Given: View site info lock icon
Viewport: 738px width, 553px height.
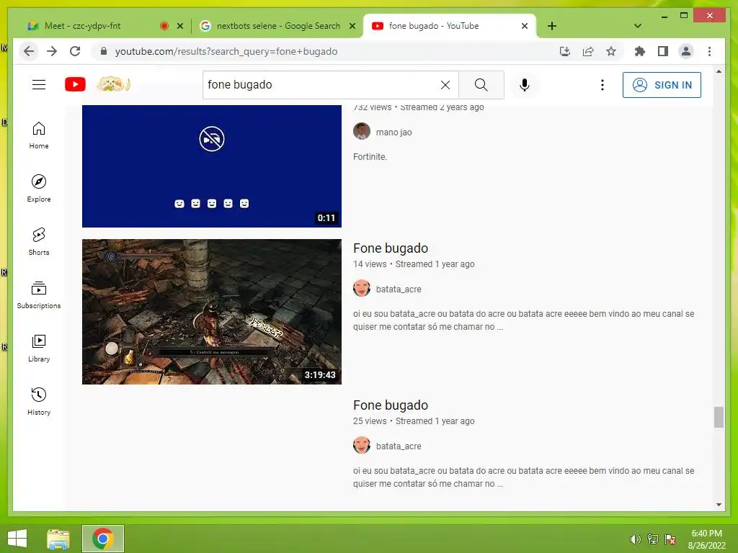Looking at the screenshot, I should coord(104,51).
